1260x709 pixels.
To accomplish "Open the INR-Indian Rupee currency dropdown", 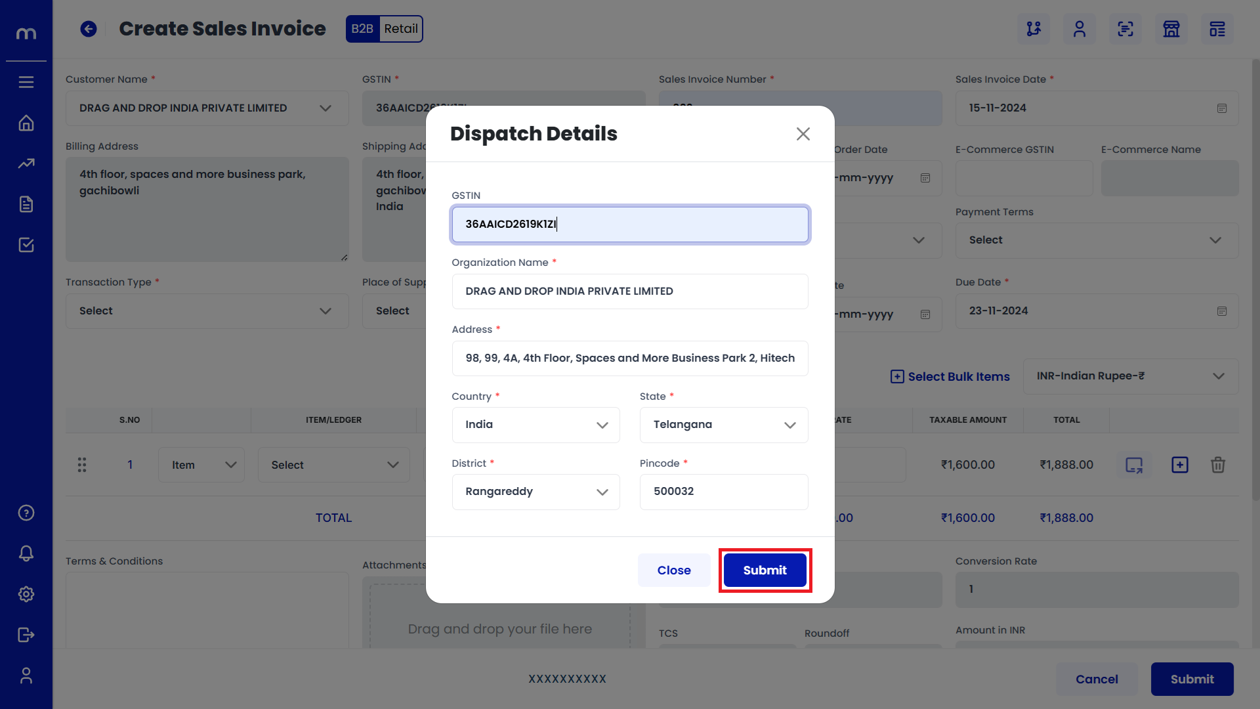I will click(1131, 376).
